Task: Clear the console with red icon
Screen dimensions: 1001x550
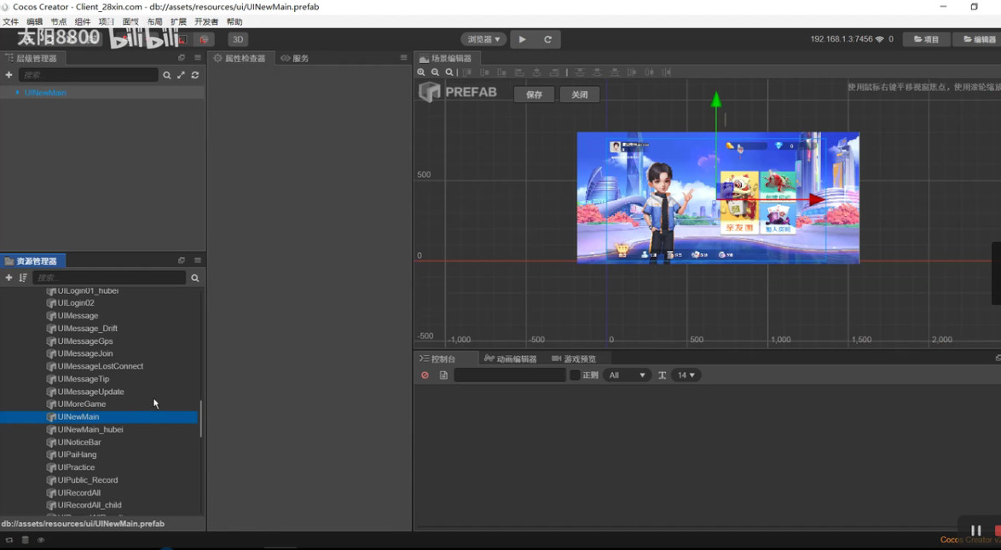Action: click(425, 375)
